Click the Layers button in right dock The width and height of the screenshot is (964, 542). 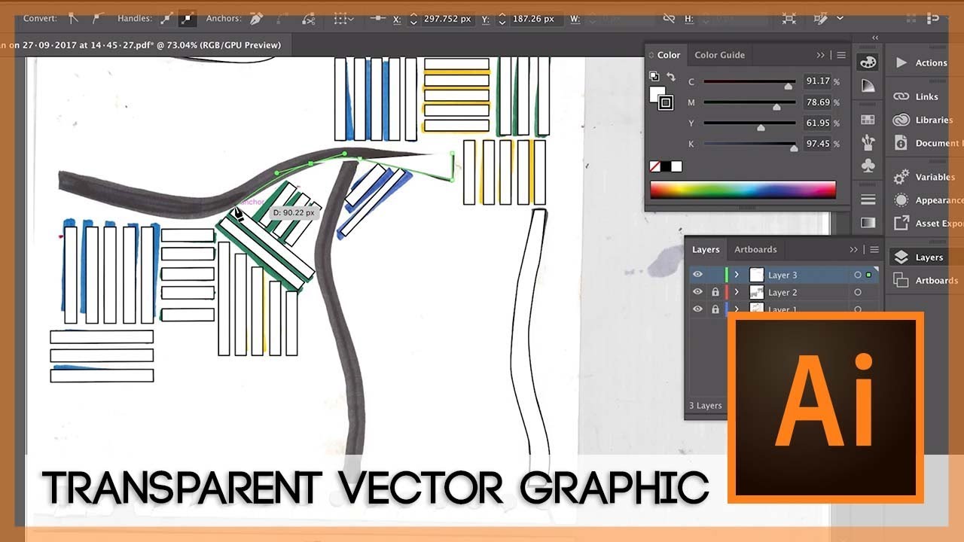[x=919, y=257]
